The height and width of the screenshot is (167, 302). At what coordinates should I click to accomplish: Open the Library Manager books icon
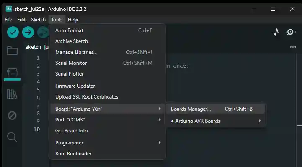pos(12,94)
